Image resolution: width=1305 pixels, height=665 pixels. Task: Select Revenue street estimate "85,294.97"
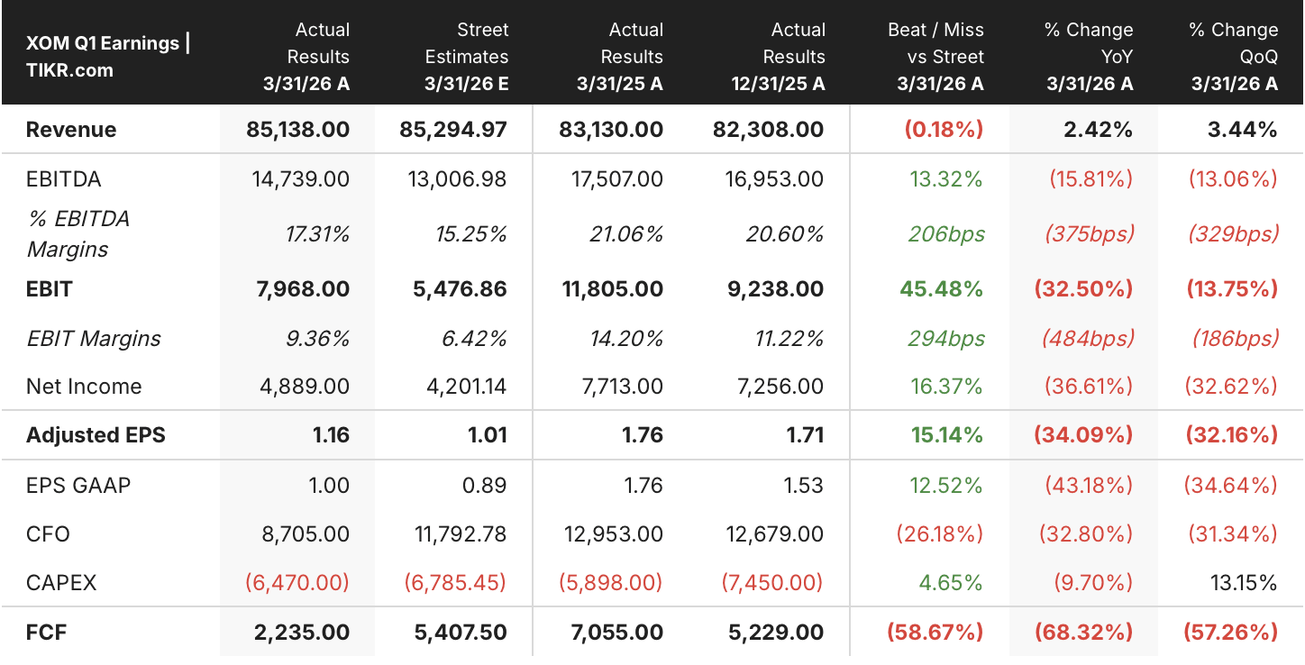452,130
